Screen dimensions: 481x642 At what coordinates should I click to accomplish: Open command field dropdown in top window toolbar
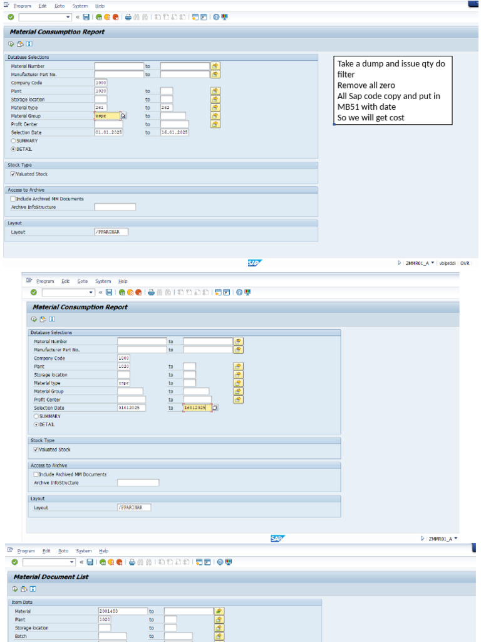(x=68, y=17)
